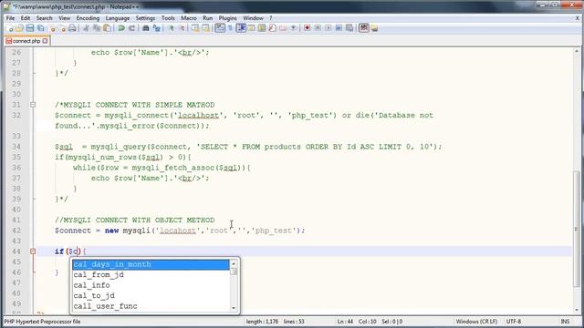Save the current file via toolbar
The width and height of the screenshot is (584, 328).
click(x=30, y=28)
